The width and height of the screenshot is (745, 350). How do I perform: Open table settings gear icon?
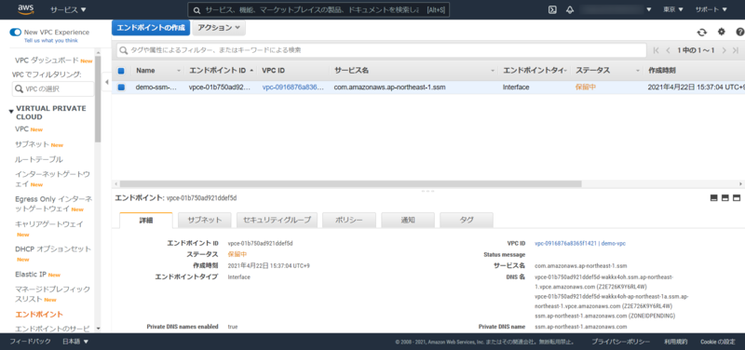[721, 32]
